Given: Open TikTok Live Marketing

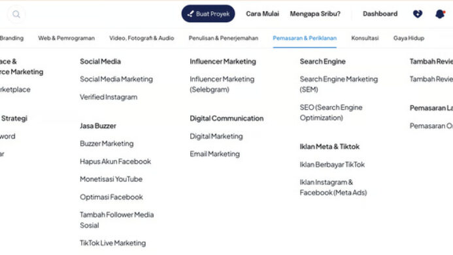Looking at the screenshot, I should 112,243.
